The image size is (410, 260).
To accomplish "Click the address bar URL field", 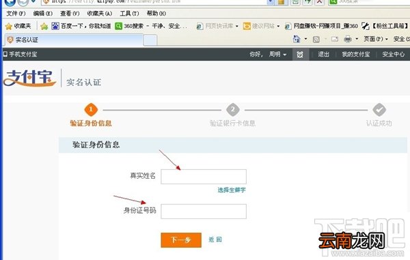I will 154,2.
